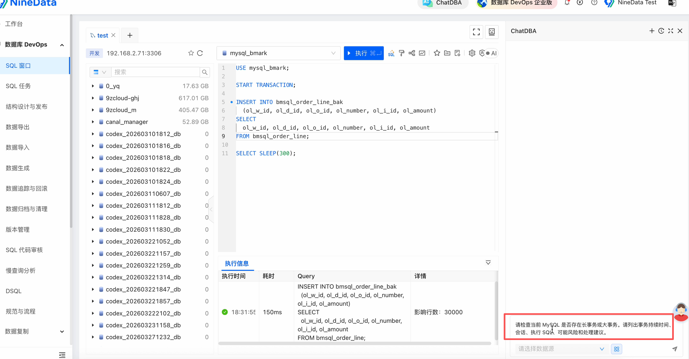Select the 9zcloud_m database row
The height and width of the screenshot is (359, 689).
150,110
